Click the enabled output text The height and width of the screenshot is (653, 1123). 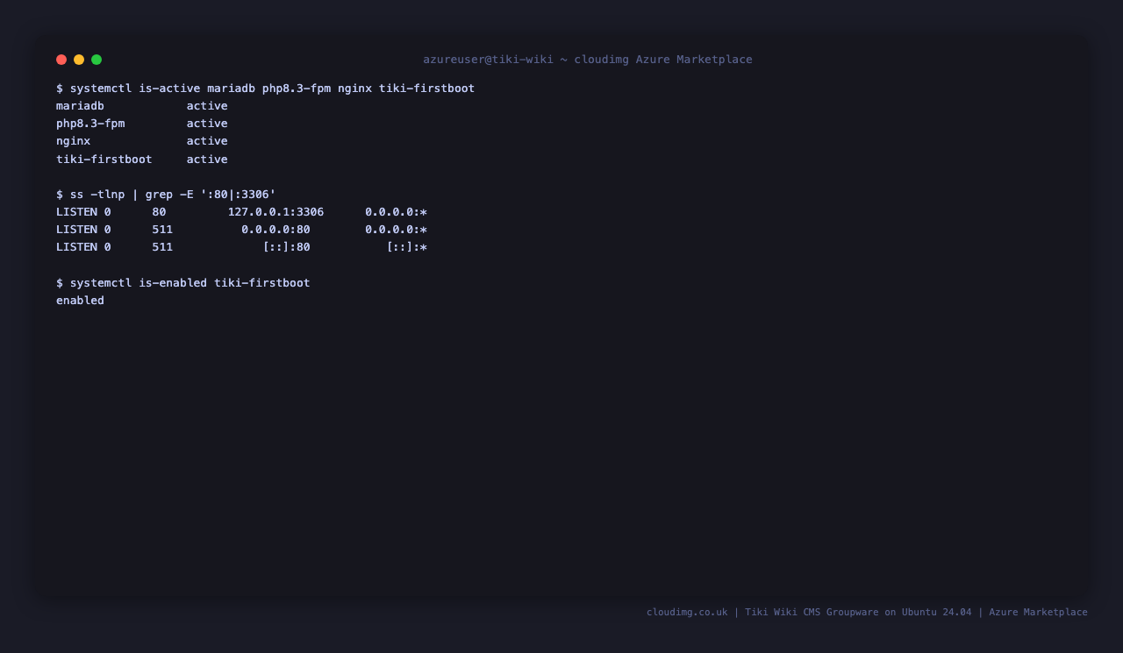(80, 301)
